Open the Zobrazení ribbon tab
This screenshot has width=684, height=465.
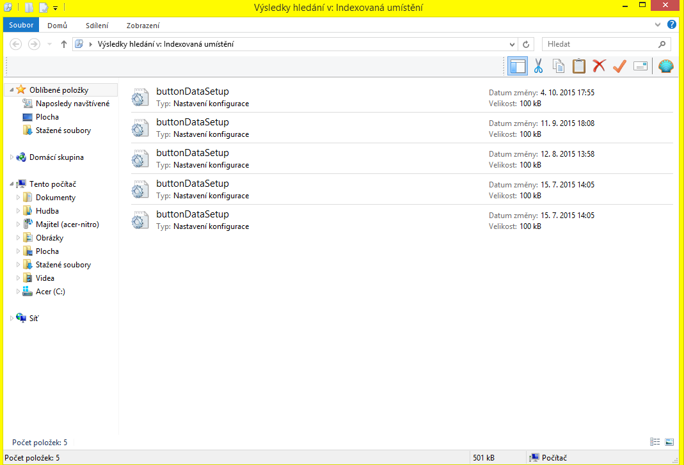coord(143,26)
